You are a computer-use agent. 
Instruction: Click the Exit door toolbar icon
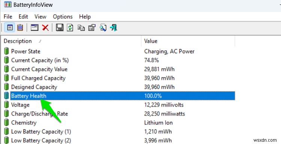pyautogui.click(x=114, y=28)
